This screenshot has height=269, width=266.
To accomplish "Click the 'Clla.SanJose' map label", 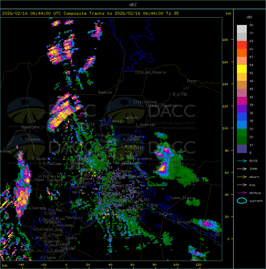I will (145, 102).
